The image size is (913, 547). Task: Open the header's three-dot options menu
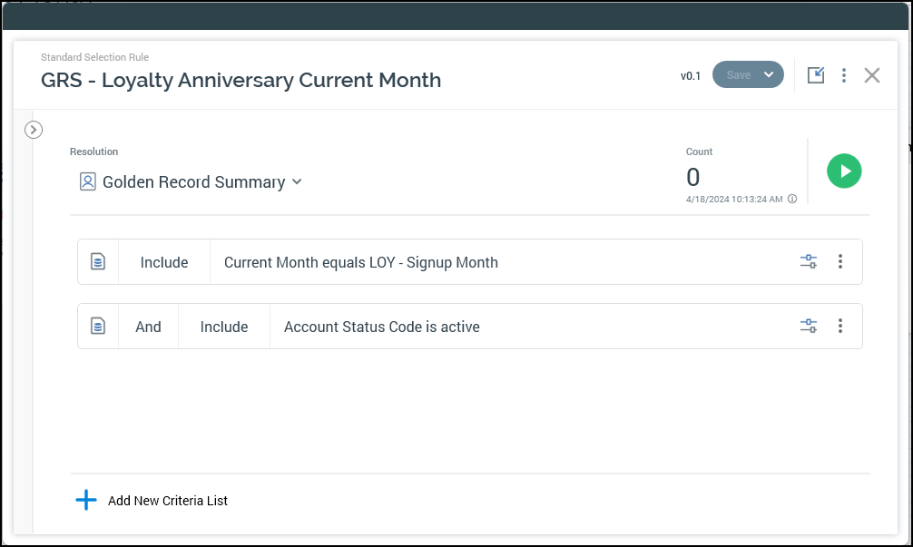tap(844, 75)
